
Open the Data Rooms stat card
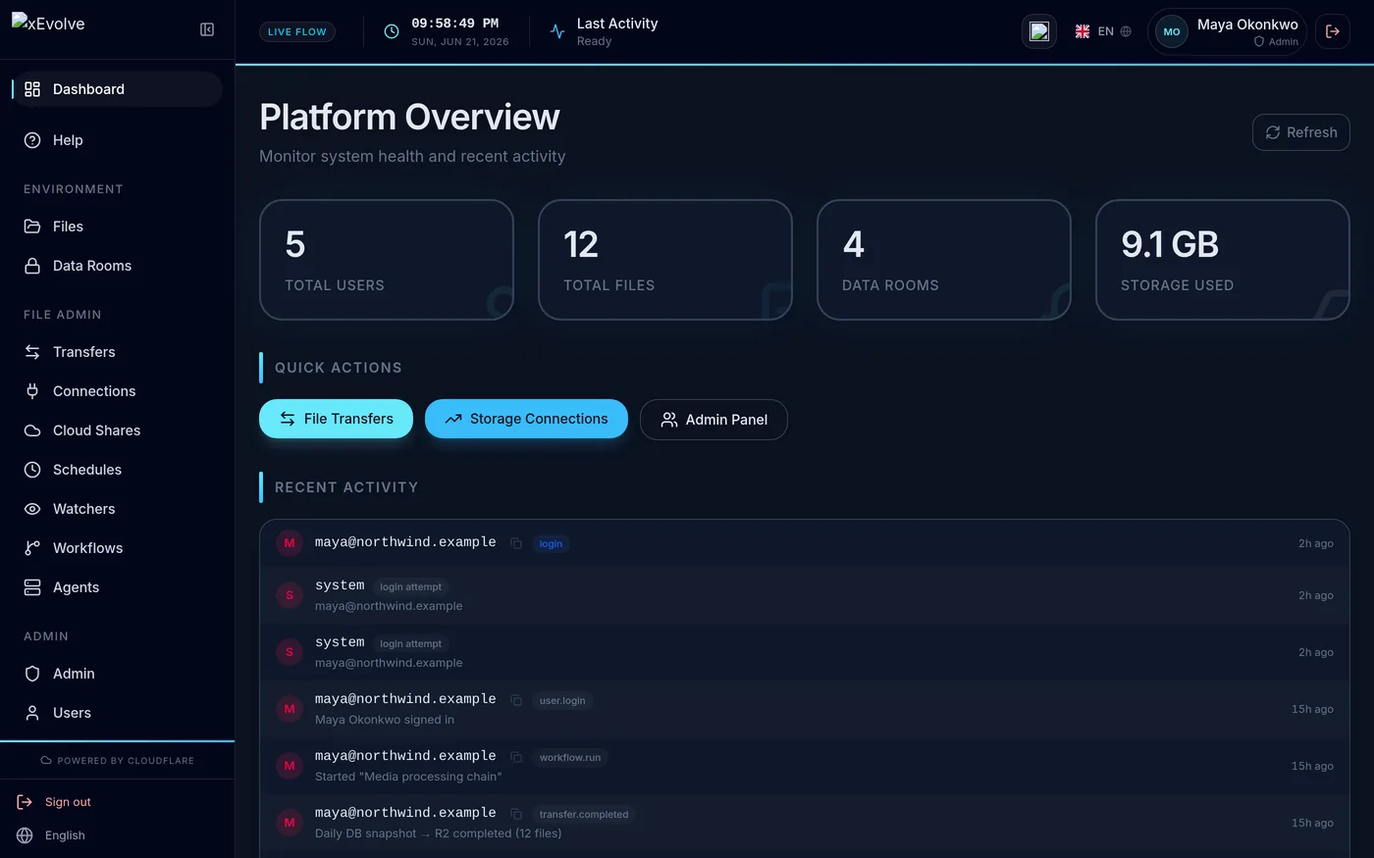944,260
